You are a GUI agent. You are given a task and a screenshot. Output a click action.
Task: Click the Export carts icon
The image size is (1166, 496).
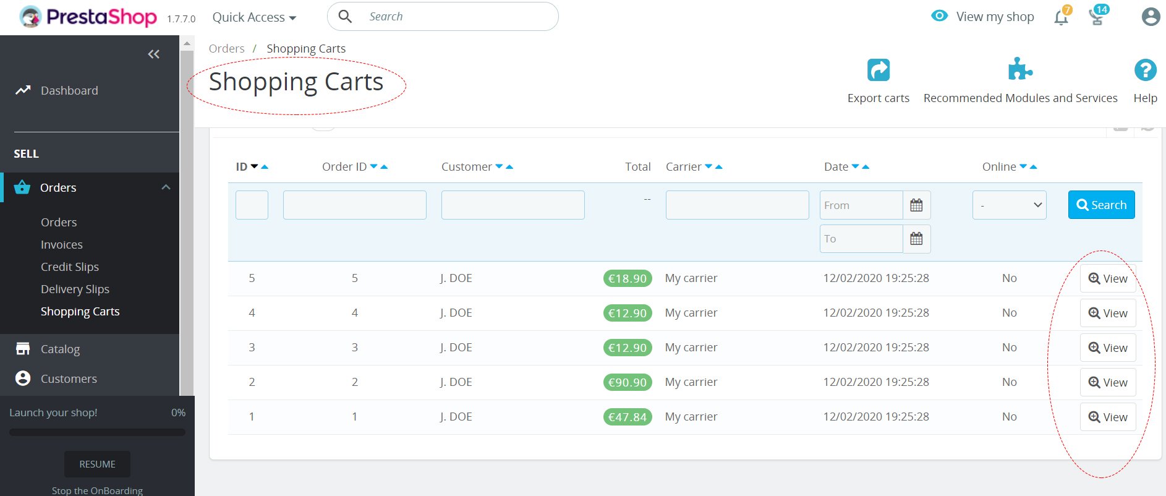(x=878, y=71)
